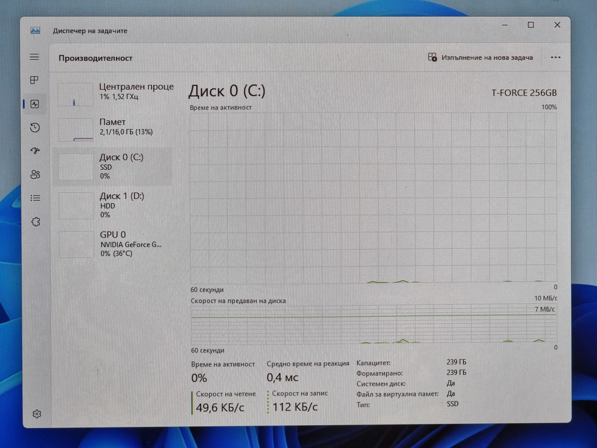Click the Task Manager app icon in title bar
The width and height of the screenshot is (597, 448).
point(35,30)
